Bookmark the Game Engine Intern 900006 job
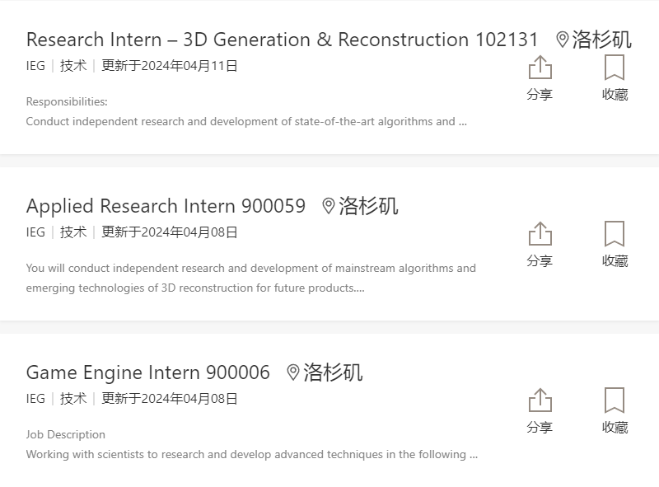This screenshot has width=659, height=487. [615, 400]
